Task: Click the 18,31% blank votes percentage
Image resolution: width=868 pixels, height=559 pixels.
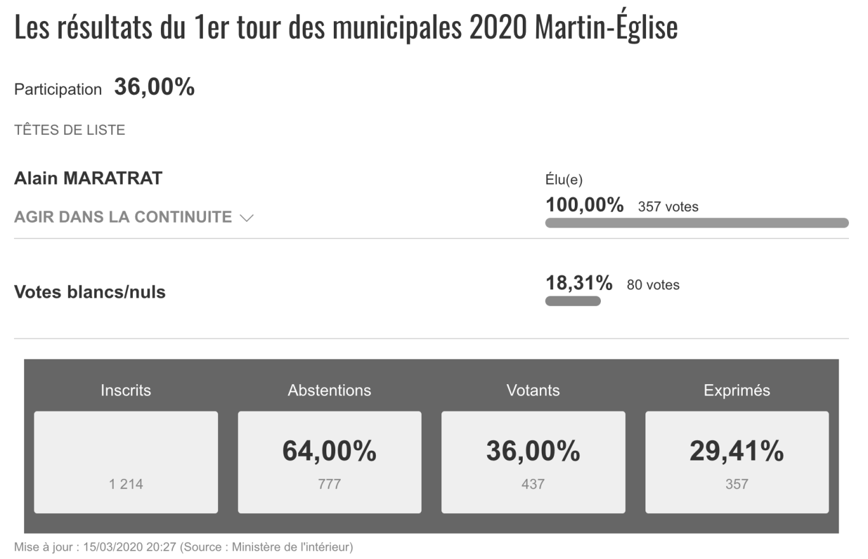Action: 579,283
